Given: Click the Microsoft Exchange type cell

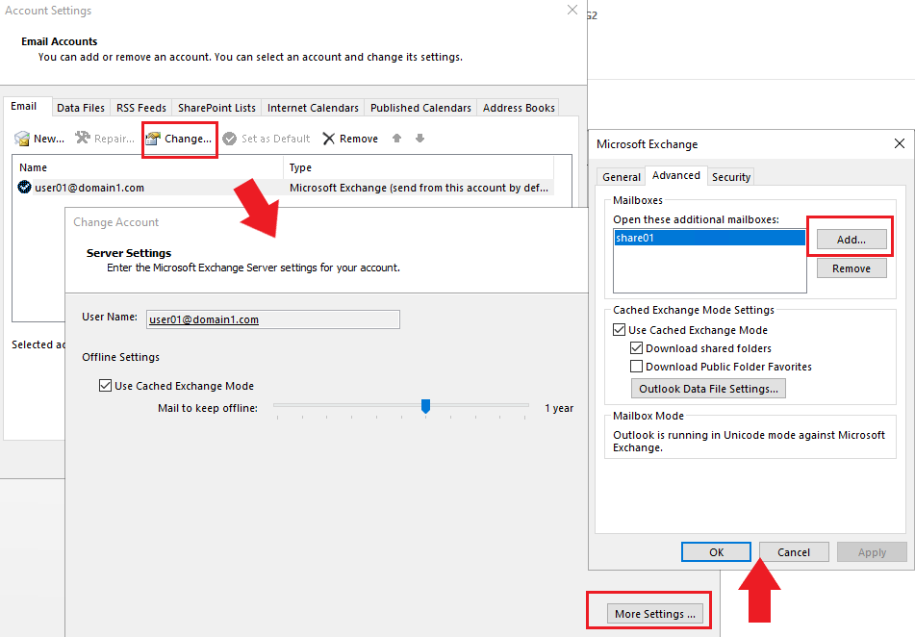Looking at the screenshot, I should point(419,188).
